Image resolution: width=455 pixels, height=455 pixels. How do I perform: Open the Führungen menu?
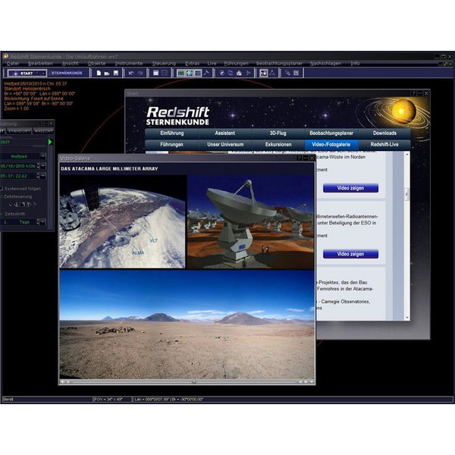click(236, 63)
